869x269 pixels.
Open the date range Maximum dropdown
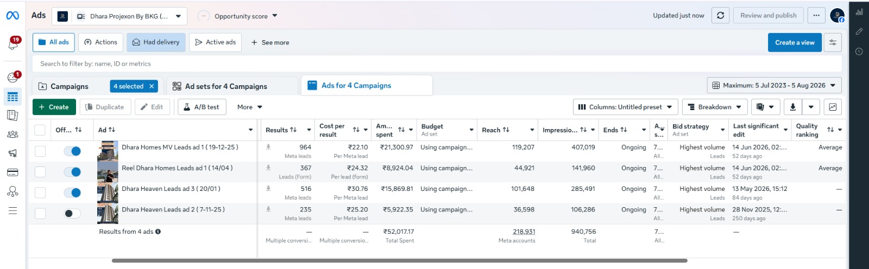[x=774, y=85]
